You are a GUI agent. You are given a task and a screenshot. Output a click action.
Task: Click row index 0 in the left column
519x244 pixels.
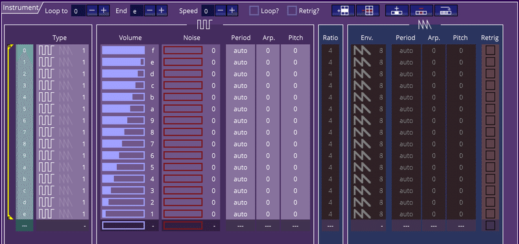(x=25, y=51)
